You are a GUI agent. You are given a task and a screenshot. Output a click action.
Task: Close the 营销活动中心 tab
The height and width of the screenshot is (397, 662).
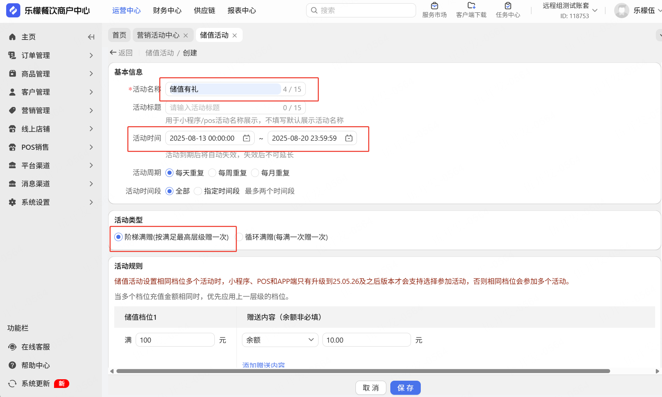click(x=186, y=36)
